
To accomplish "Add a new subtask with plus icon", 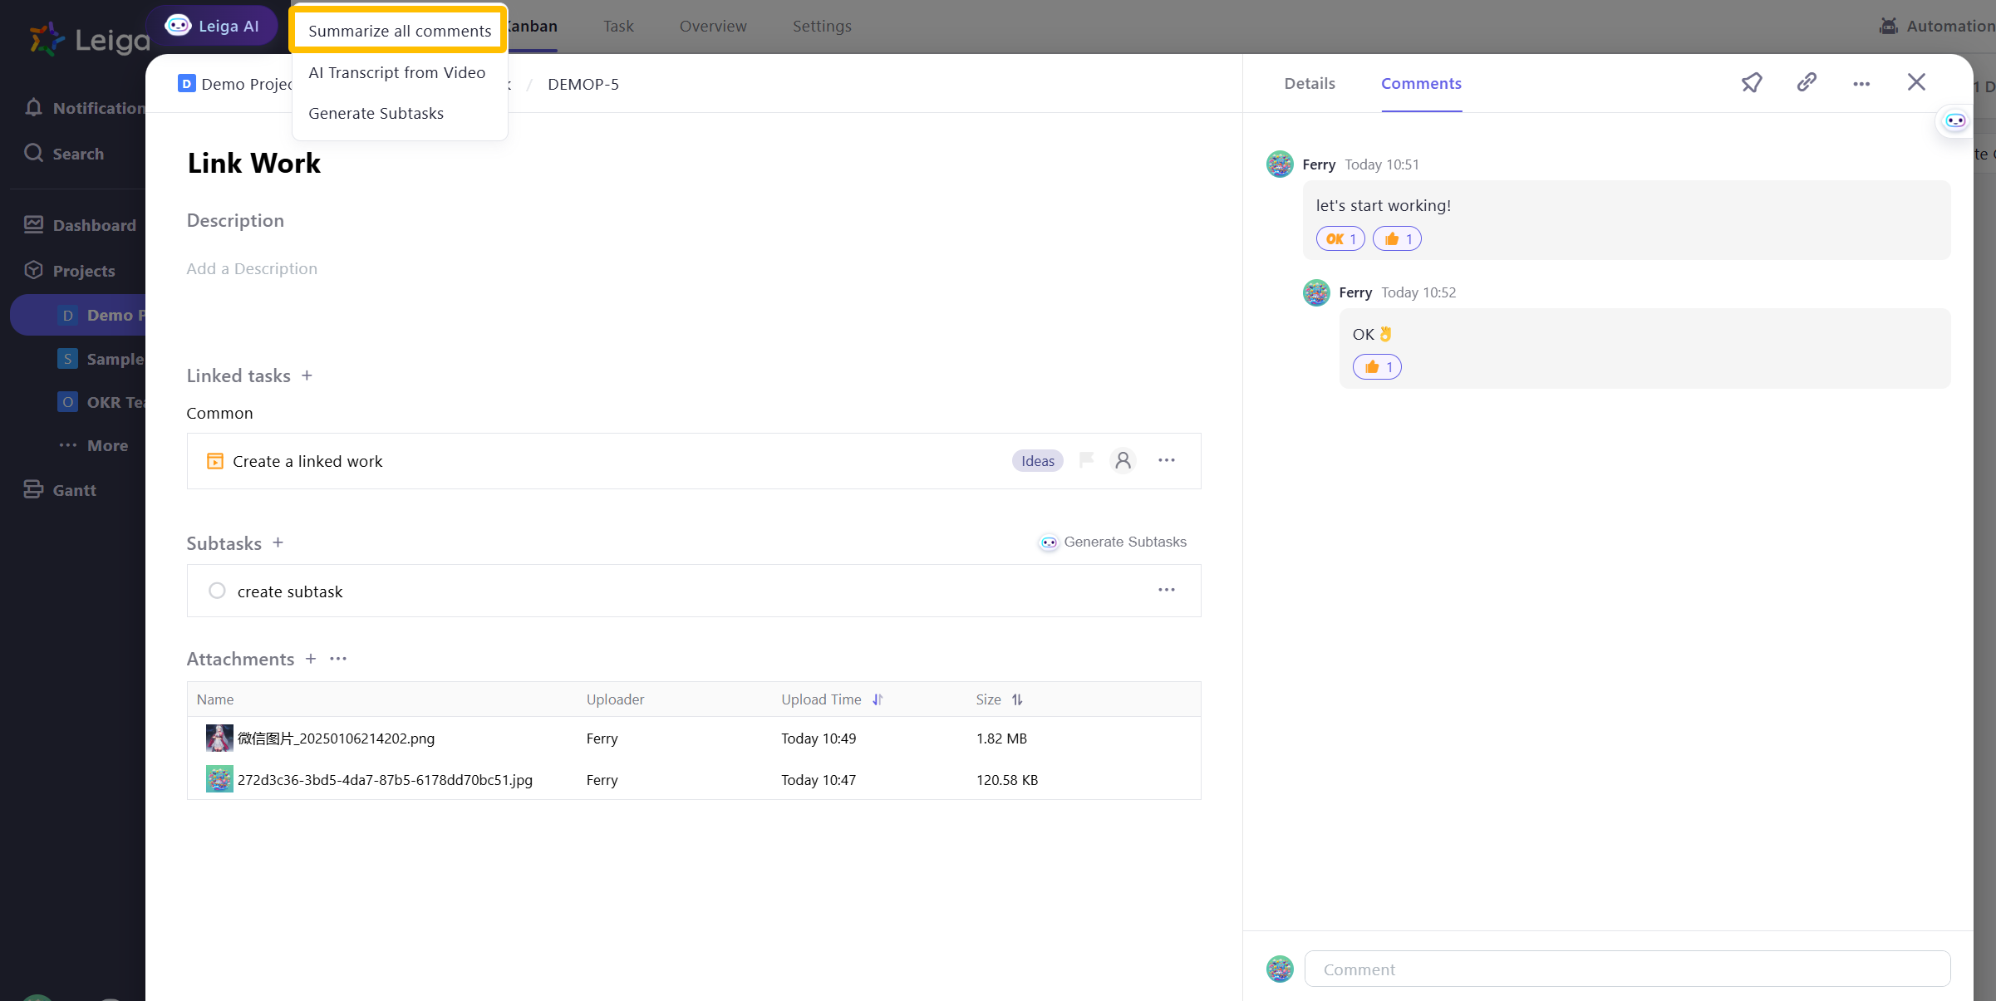I will pos(278,542).
